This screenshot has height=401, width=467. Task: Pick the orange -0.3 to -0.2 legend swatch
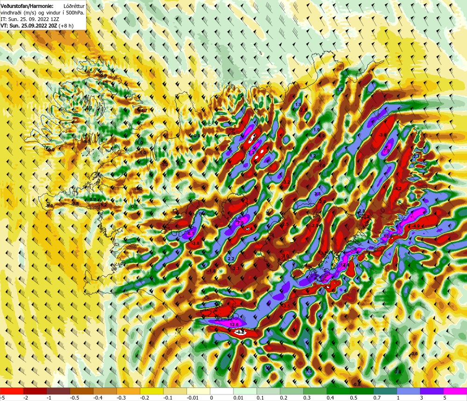click(128, 391)
